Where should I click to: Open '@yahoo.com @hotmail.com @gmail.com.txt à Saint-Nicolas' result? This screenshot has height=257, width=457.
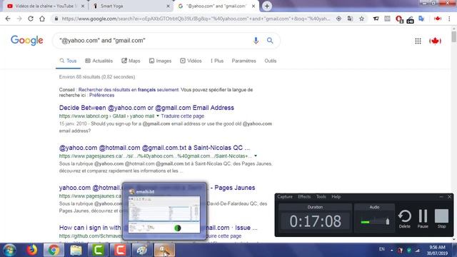click(x=154, y=148)
